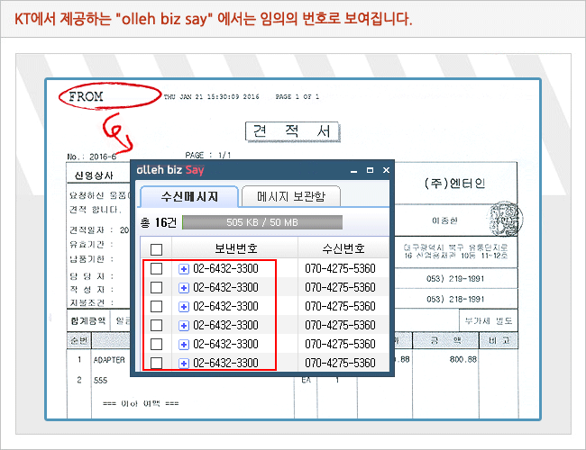Check the first message row checkbox
Viewport: 586px width, 450px height.
(x=156, y=269)
